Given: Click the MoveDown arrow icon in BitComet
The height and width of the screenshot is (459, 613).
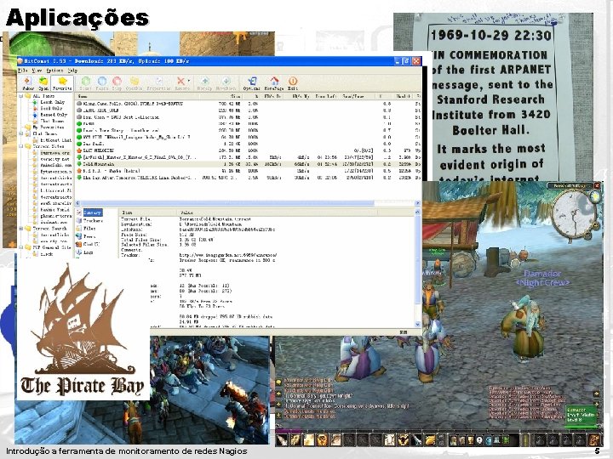Looking at the screenshot, I should tap(226, 83).
